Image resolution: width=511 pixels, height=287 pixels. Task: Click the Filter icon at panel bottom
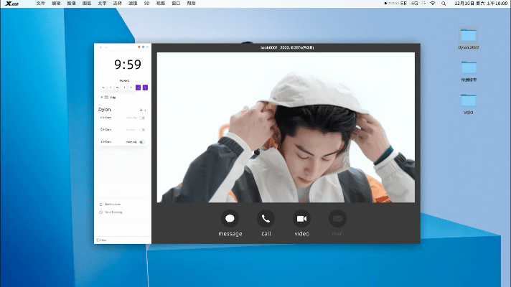click(x=98, y=240)
